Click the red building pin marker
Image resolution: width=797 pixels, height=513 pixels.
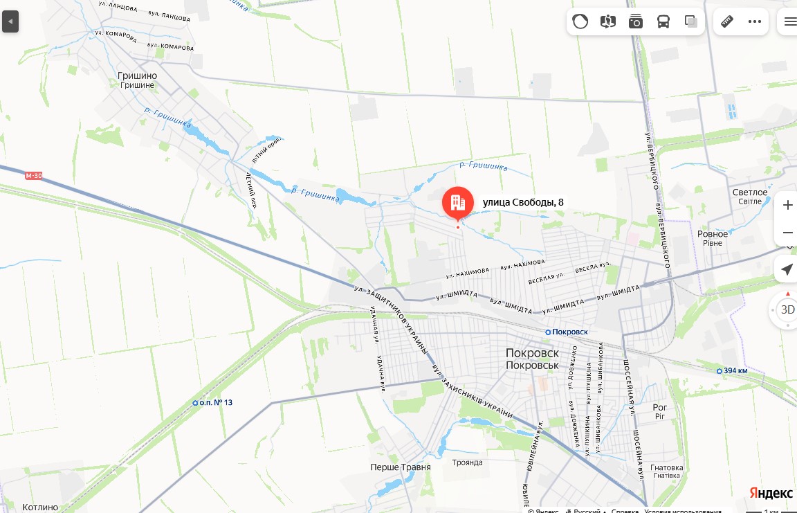pos(458,204)
